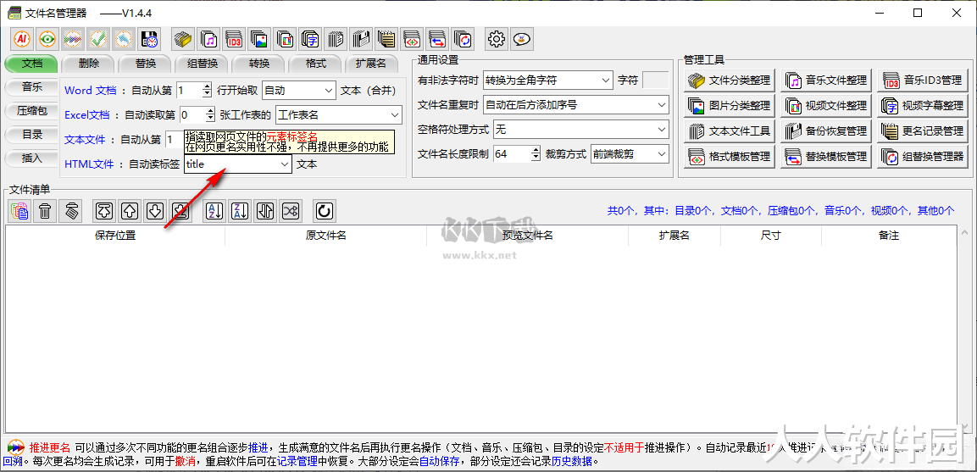
Task: Click the refresh circular arrow icon
Action: pos(325,211)
